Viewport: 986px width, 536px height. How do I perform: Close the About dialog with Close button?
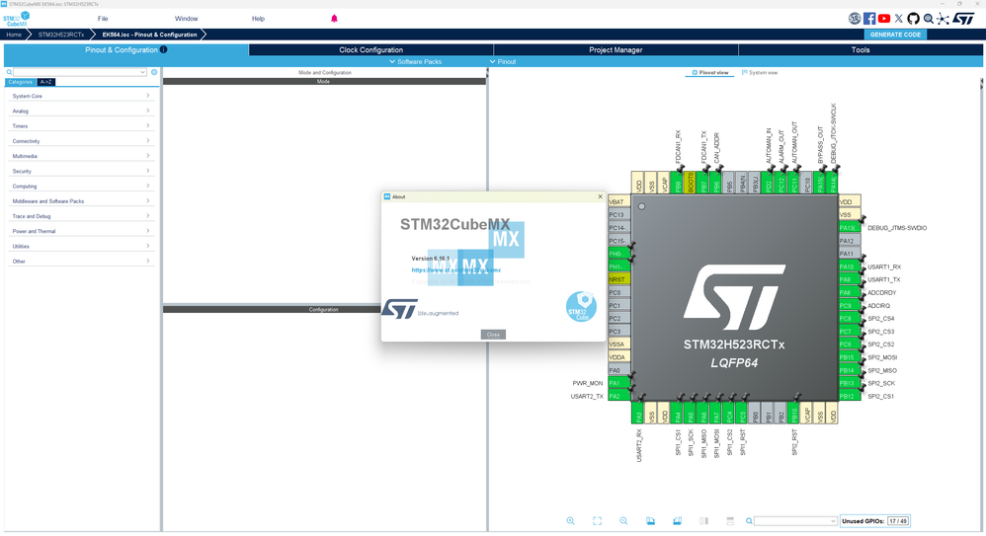[493, 335]
